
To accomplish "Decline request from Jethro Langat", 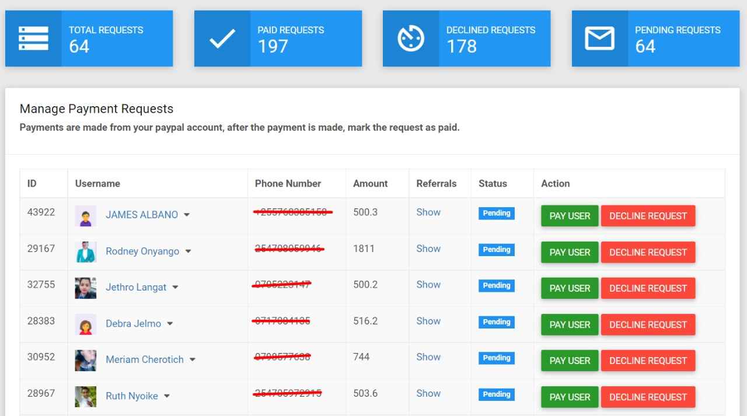I will 648,288.
